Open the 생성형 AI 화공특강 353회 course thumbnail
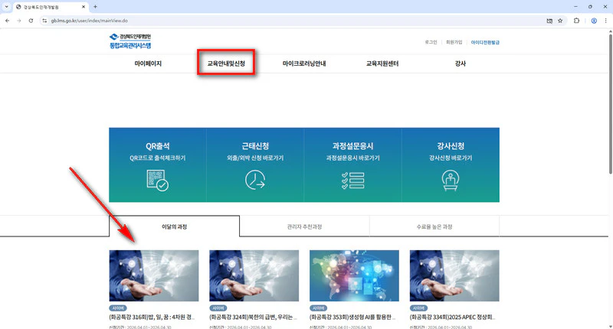Viewport: 613px width, 329px height. [353, 275]
